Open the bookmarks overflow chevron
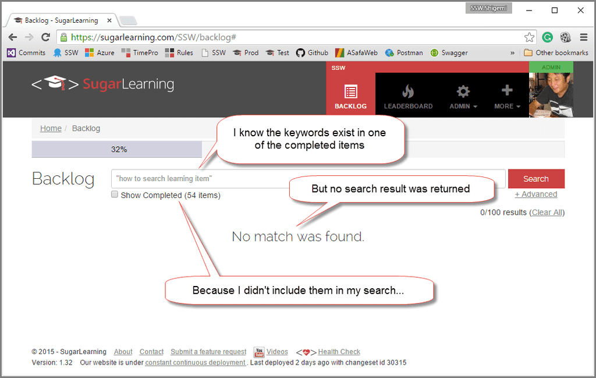The image size is (596, 378). [x=512, y=52]
